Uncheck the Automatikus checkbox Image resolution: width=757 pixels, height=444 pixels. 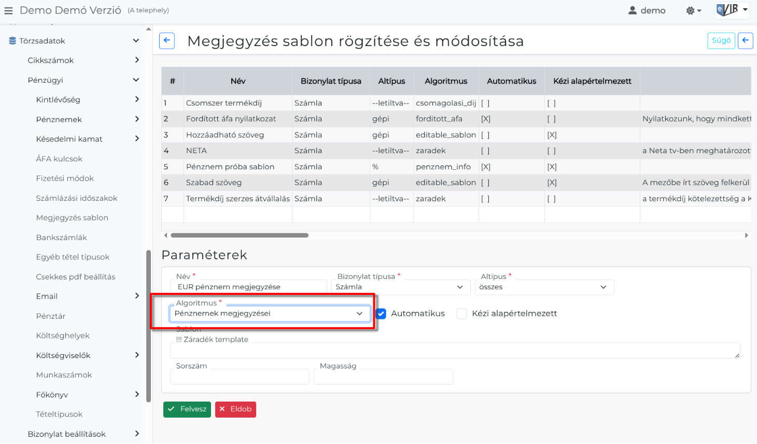click(381, 314)
